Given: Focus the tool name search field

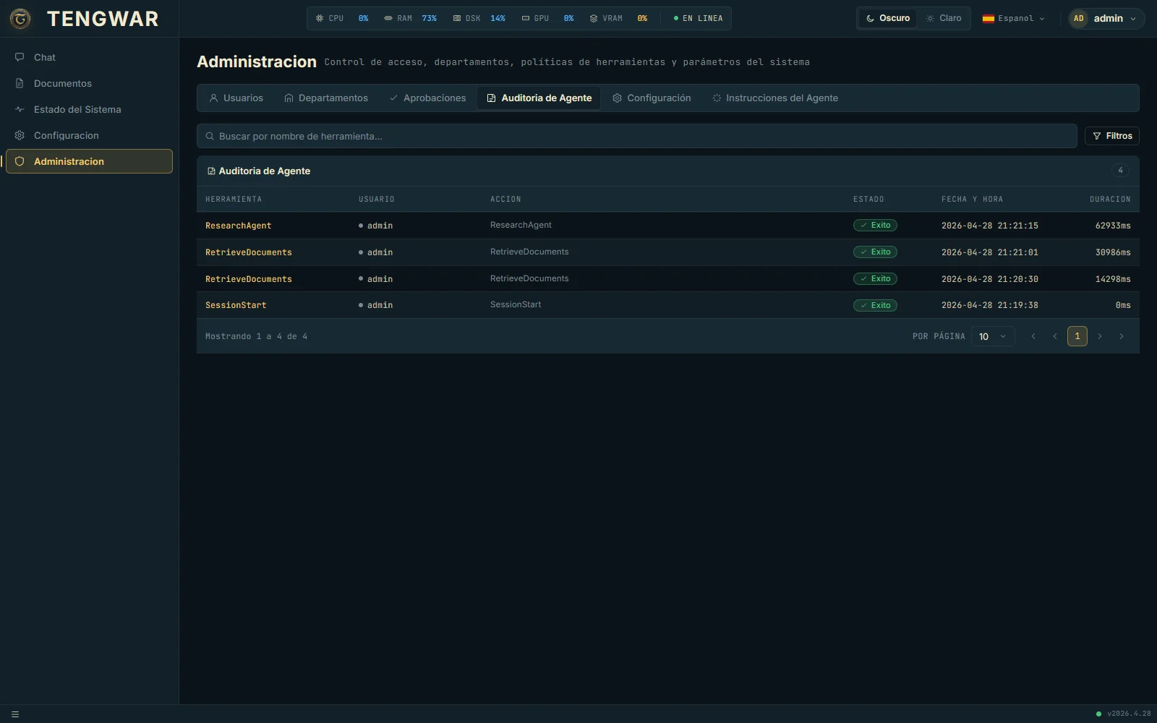Looking at the screenshot, I should 637,136.
